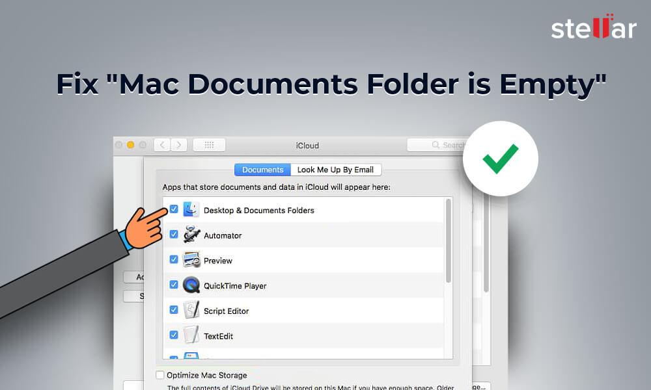The height and width of the screenshot is (390, 651).
Task: Click the iCloud window title
Action: 307,146
